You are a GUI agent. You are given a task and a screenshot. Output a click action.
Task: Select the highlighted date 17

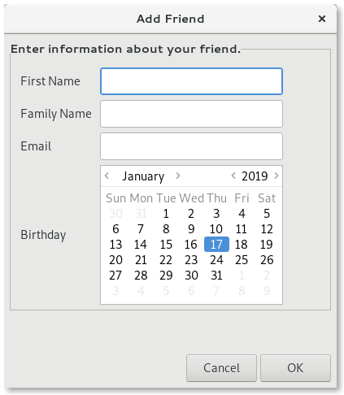pyautogui.click(x=216, y=245)
